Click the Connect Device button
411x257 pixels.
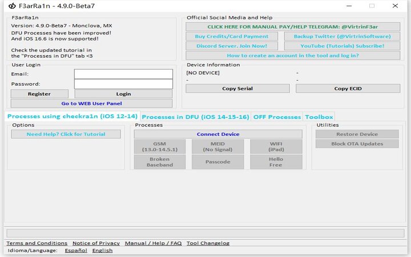[218, 134]
